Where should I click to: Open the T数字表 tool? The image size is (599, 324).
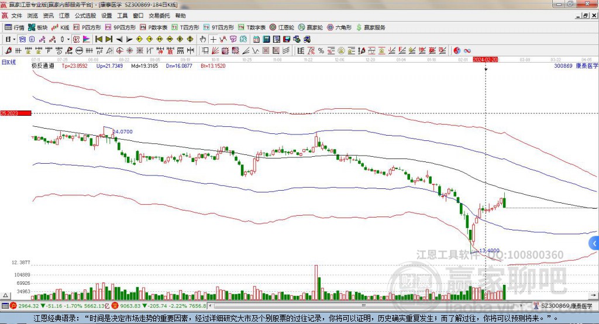252,27
